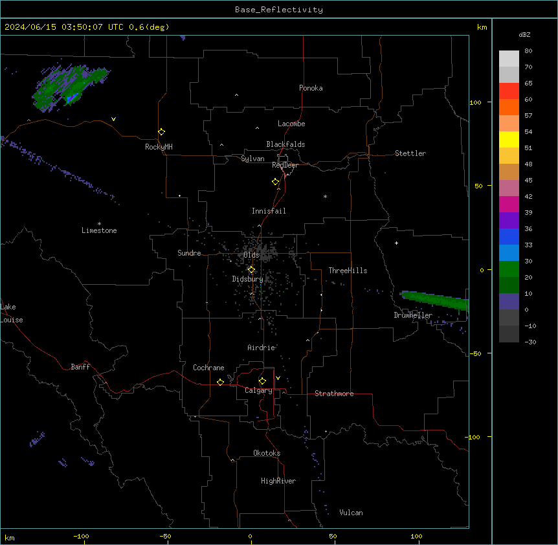Click the RockyMH label
The image size is (558, 545).
[x=159, y=147]
